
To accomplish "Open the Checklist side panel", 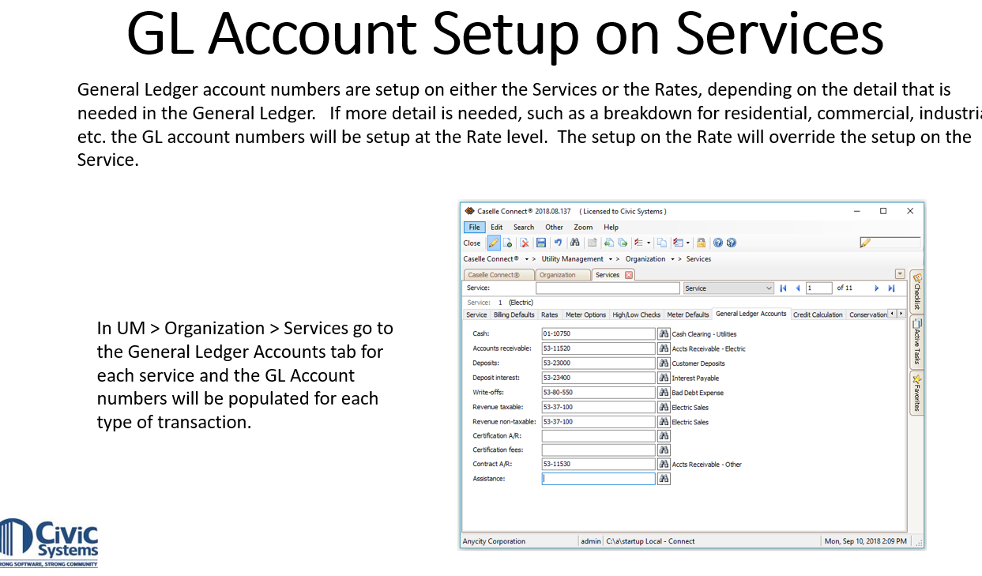I will coord(917,292).
